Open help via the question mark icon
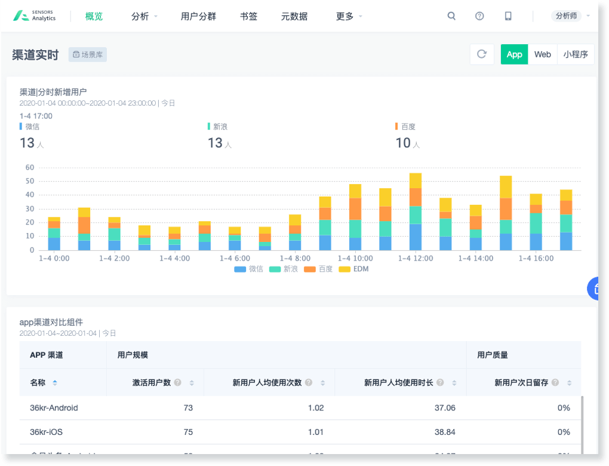Image resolution: width=609 pixels, height=466 pixels. pos(479,16)
